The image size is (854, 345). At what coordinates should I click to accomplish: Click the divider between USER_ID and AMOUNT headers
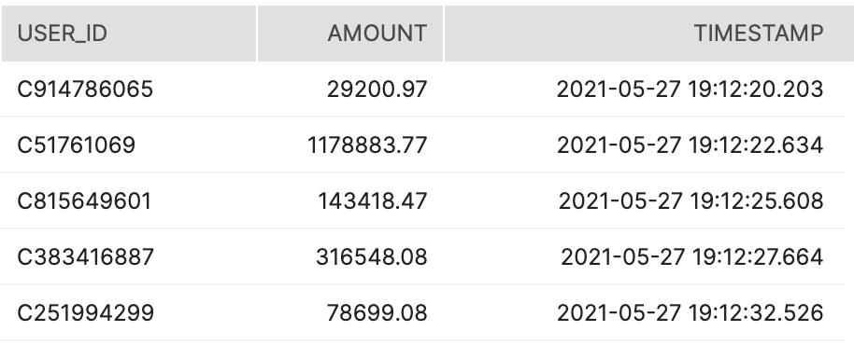point(257,34)
